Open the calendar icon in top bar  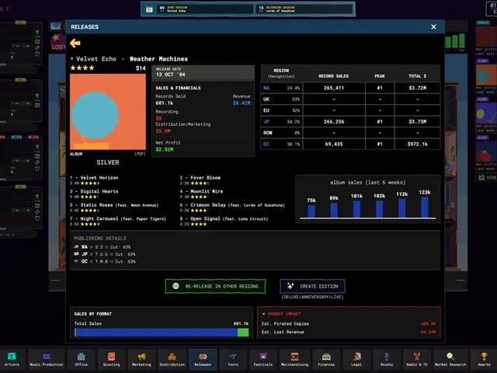(149, 9)
